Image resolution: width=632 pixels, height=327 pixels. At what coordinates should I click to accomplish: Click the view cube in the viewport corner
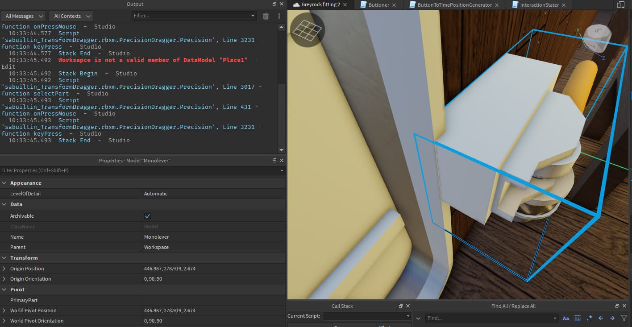pyautogui.click(x=598, y=39)
